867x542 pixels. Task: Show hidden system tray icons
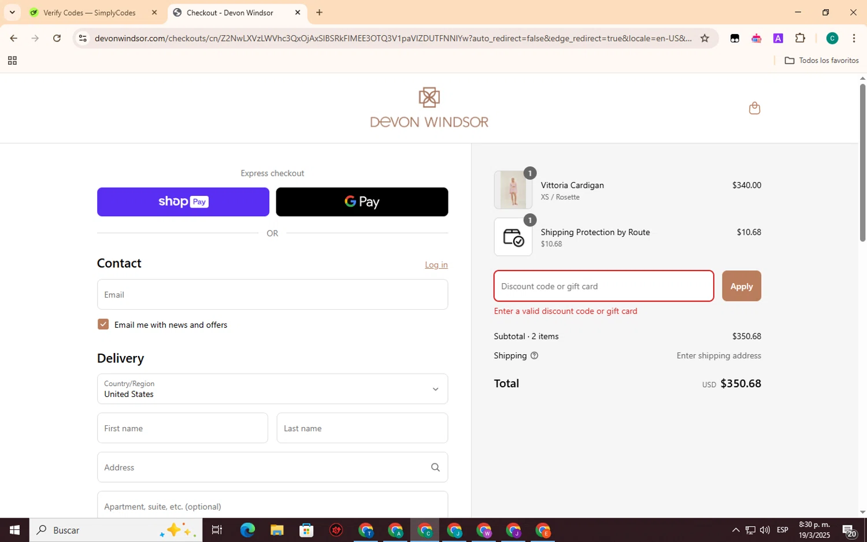tap(735, 530)
